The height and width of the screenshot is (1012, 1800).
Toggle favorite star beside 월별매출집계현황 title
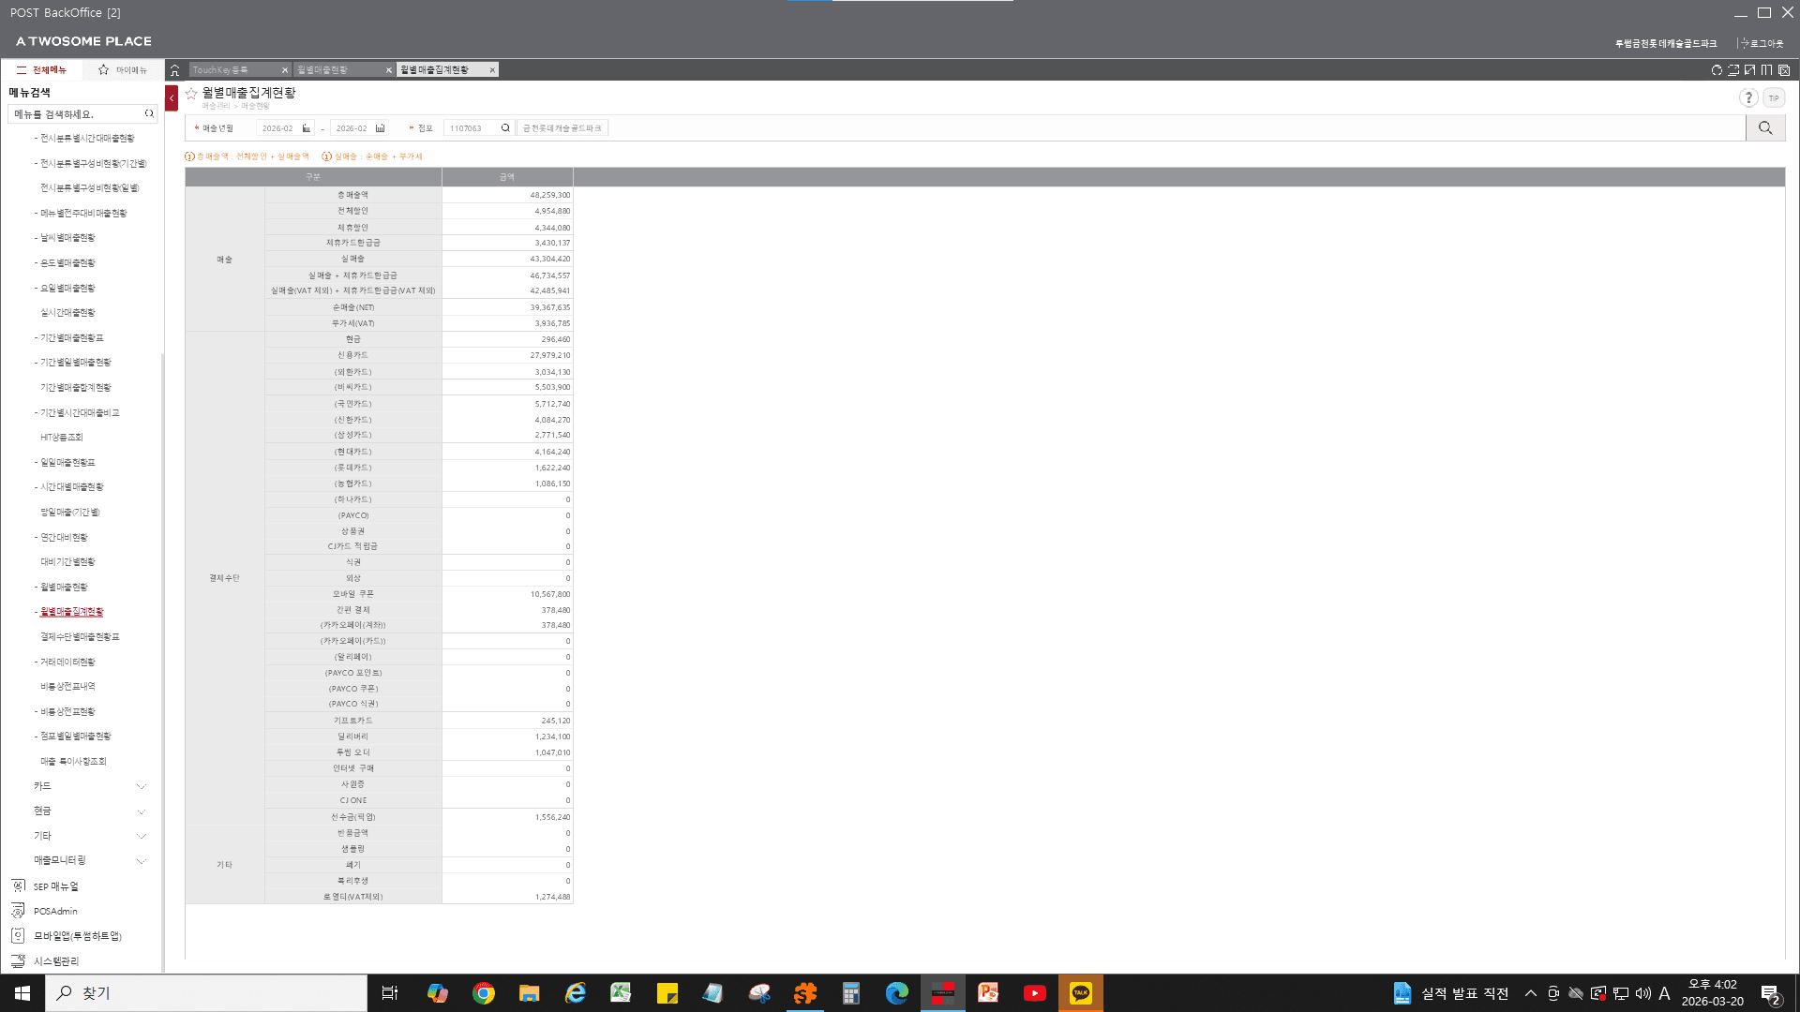coord(191,93)
